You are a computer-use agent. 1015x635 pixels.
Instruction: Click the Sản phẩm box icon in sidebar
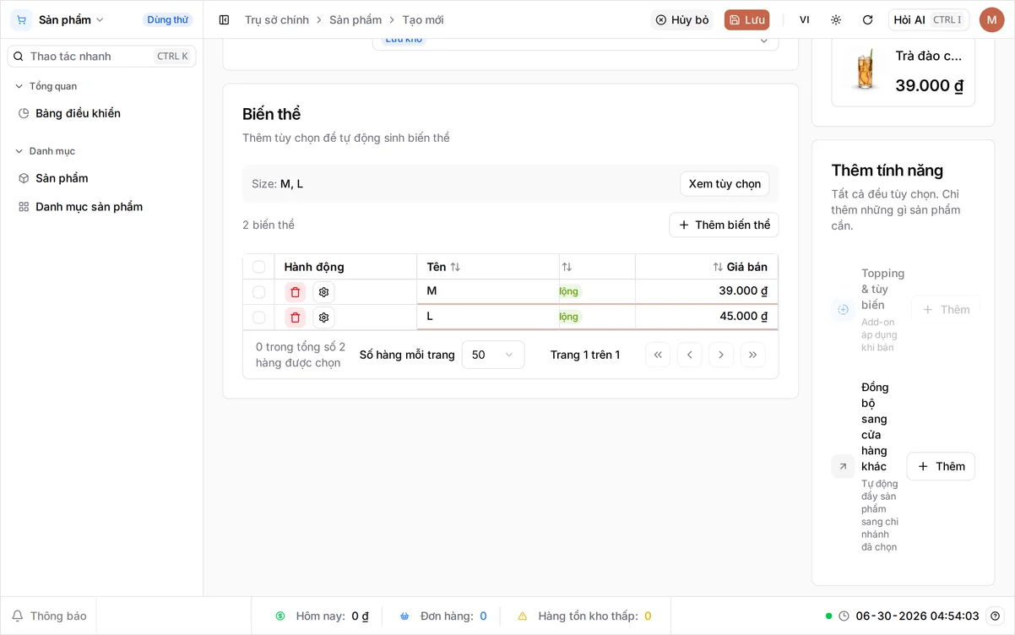24,178
